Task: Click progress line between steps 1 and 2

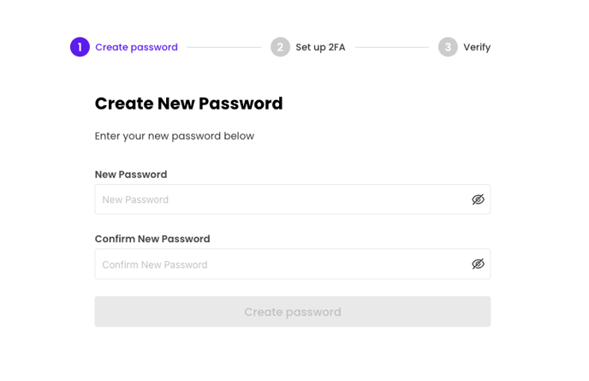Action: 224,47
